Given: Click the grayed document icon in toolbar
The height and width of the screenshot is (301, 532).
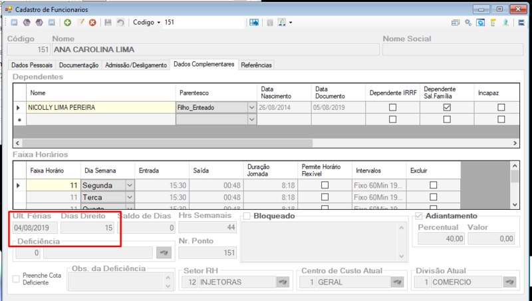Looking at the screenshot, I should tap(270, 23).
